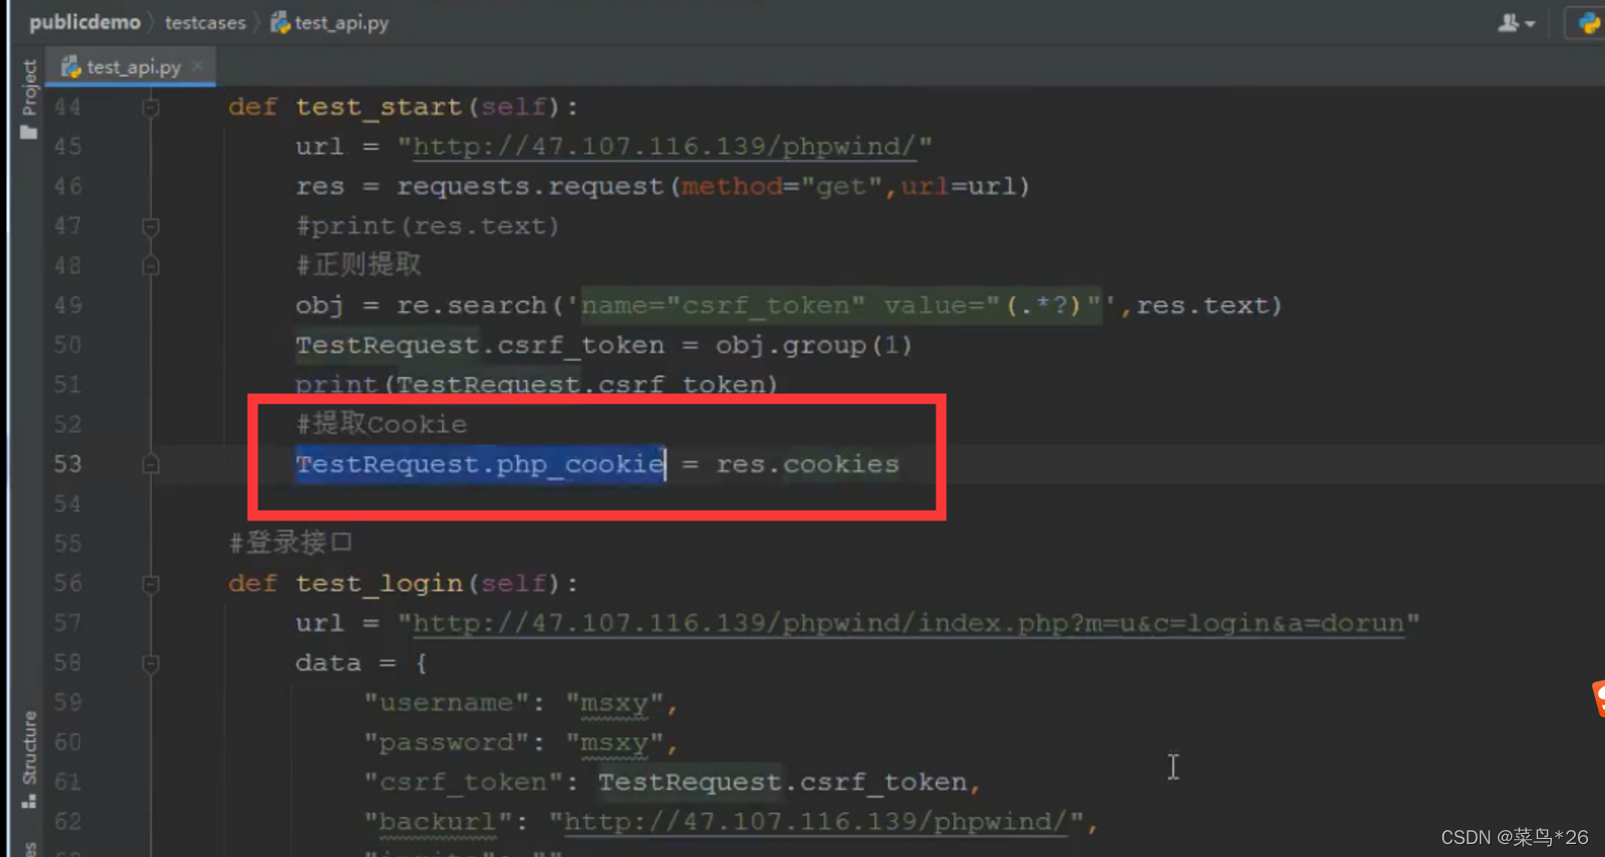Click res.cookies on line 53
This screenshot has height=857, width=1605.
807,464
